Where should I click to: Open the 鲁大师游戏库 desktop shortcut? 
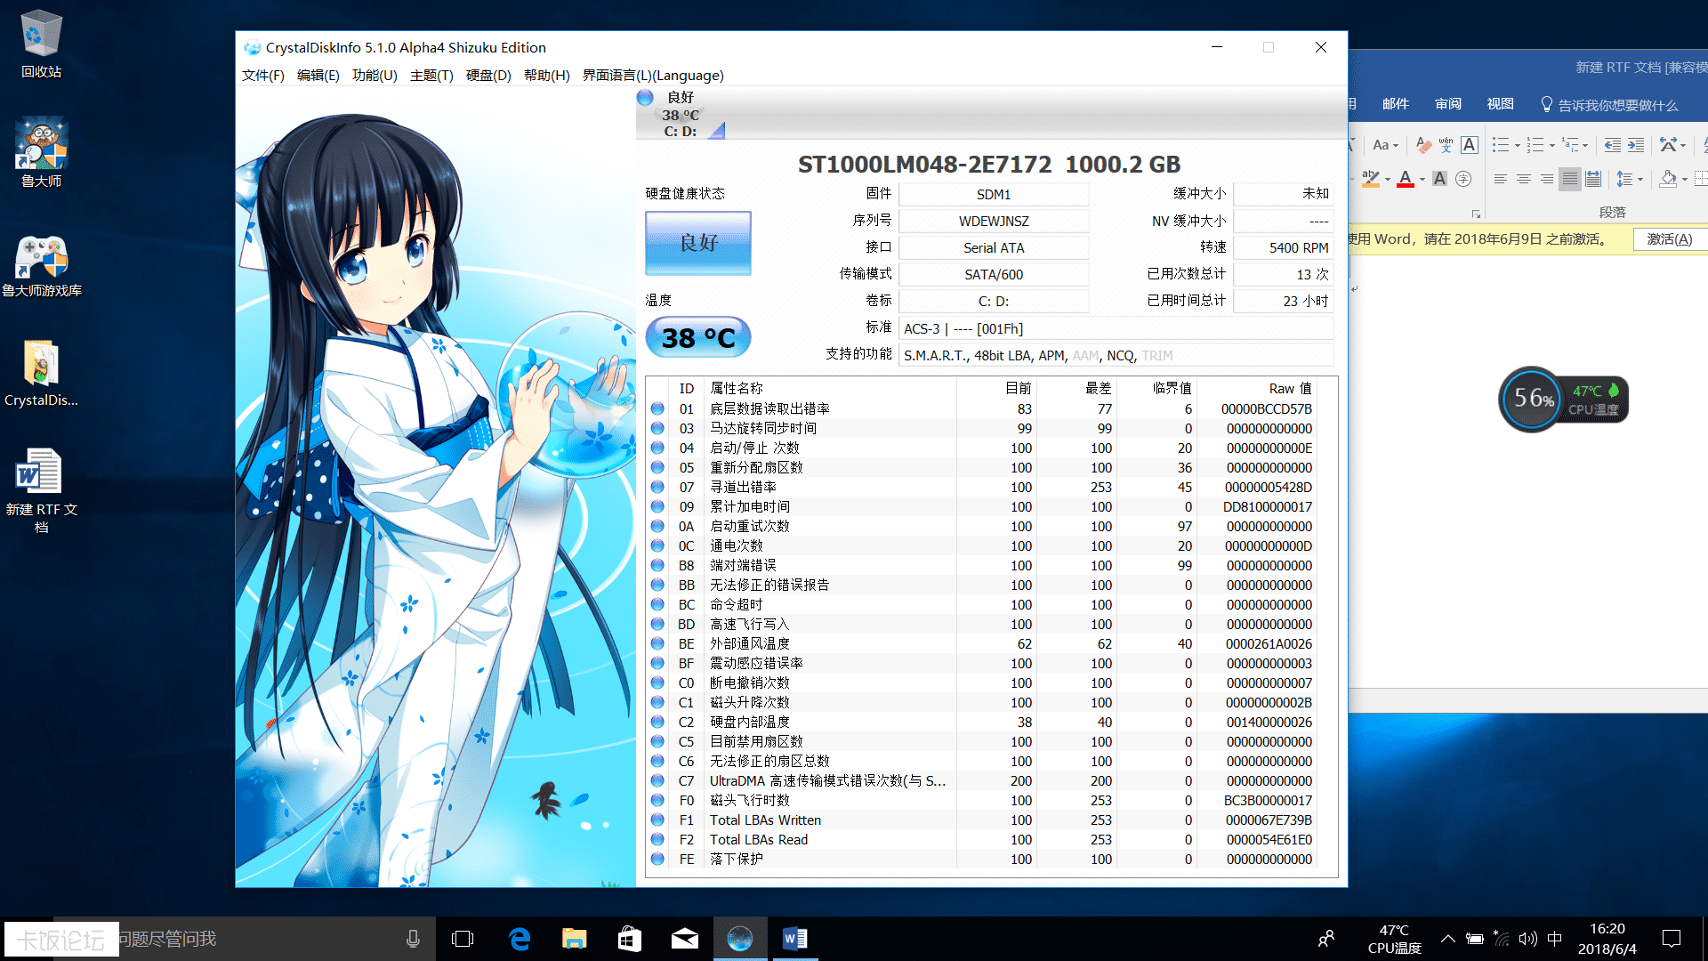41,265
